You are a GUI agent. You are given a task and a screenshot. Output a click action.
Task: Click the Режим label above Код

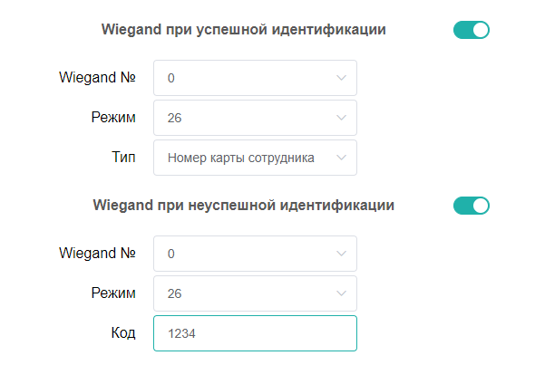(x=113, y=293)
